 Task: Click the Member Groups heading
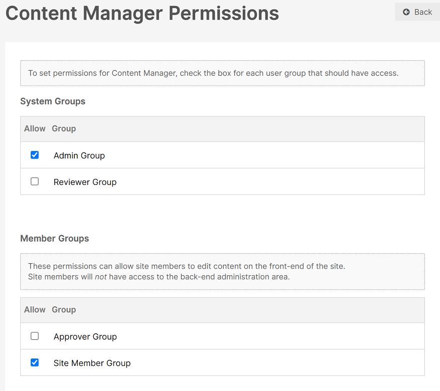click(x=55, y=239)
